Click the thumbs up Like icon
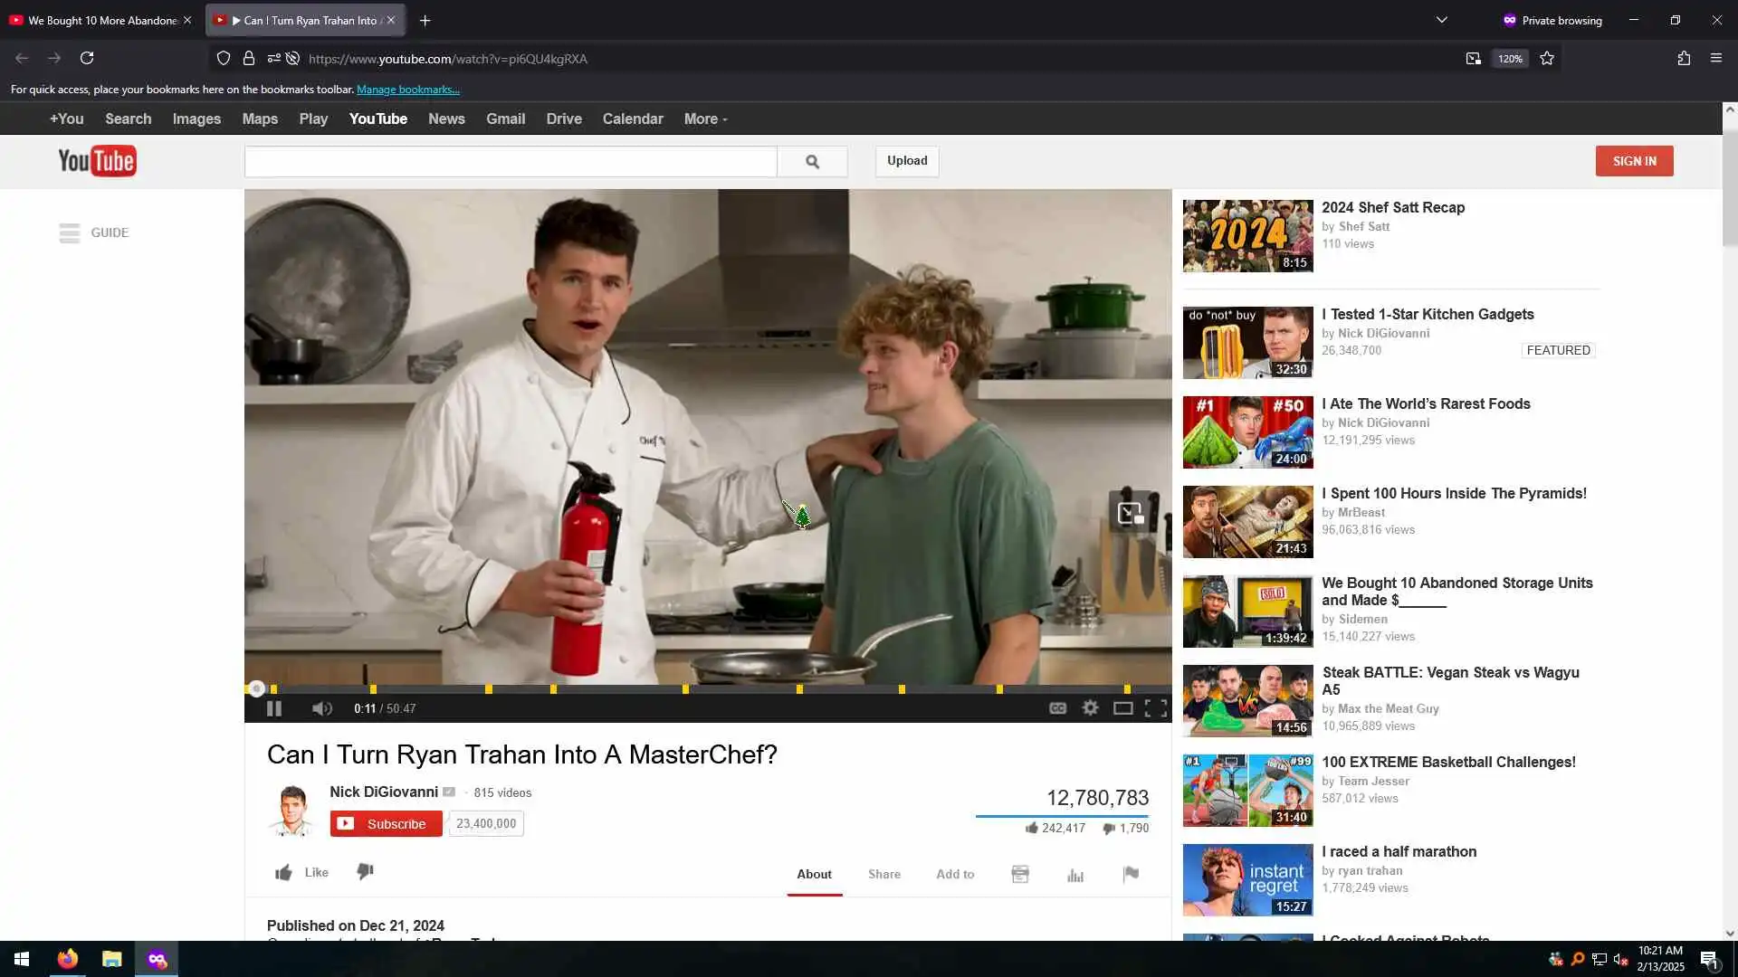The image size is (1738, 977). (284, 872)
